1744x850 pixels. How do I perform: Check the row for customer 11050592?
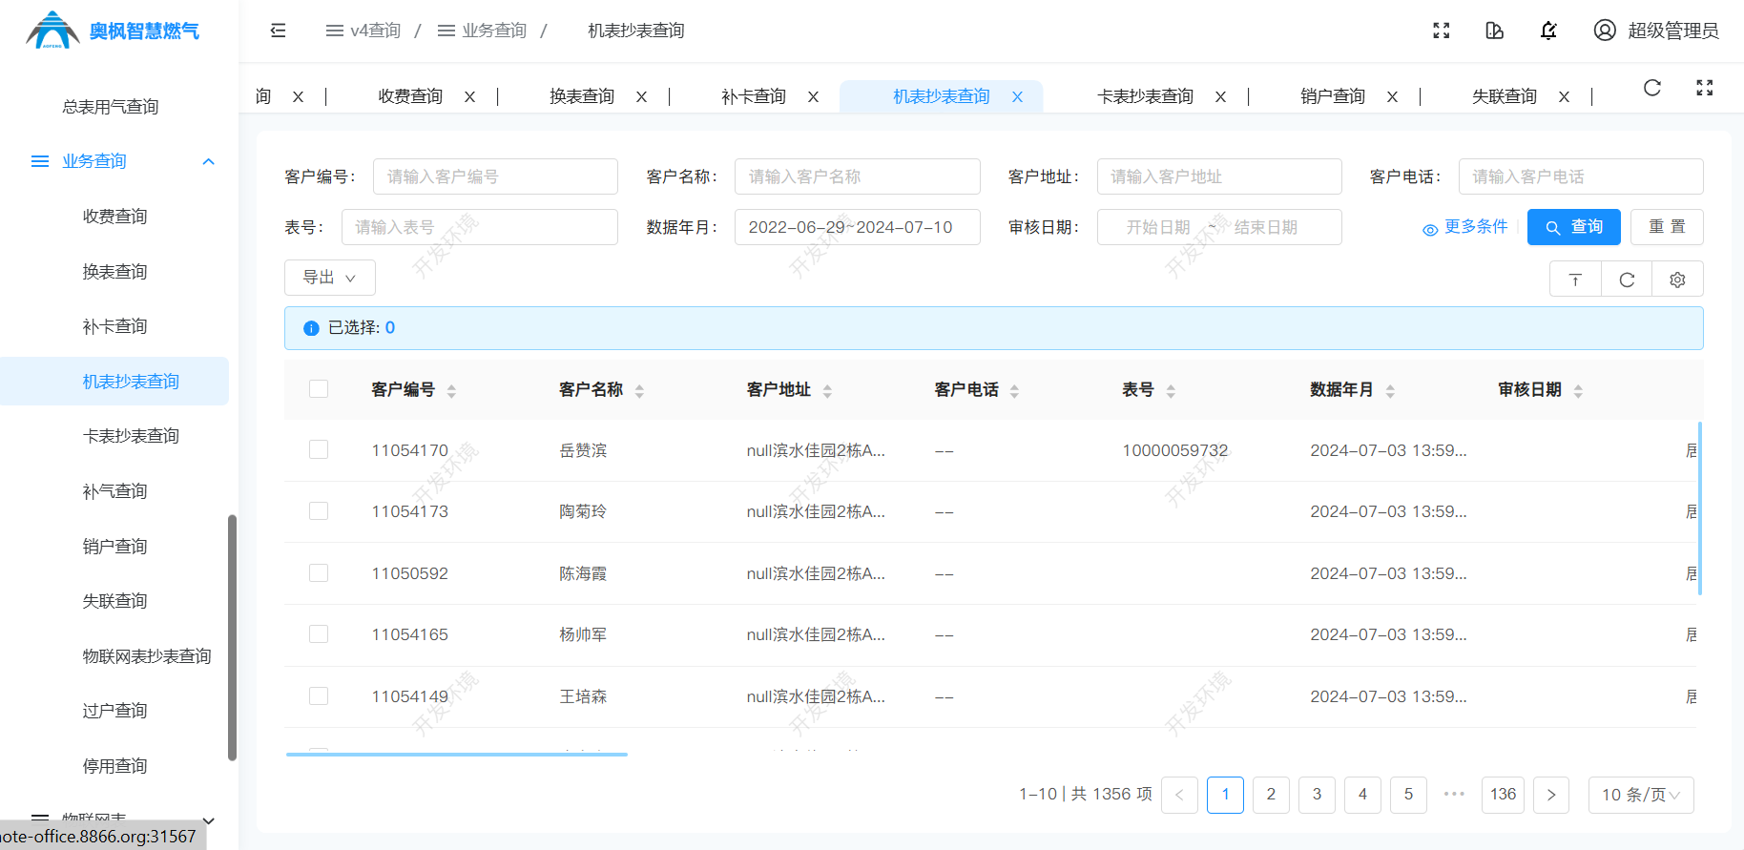(319, 572)
